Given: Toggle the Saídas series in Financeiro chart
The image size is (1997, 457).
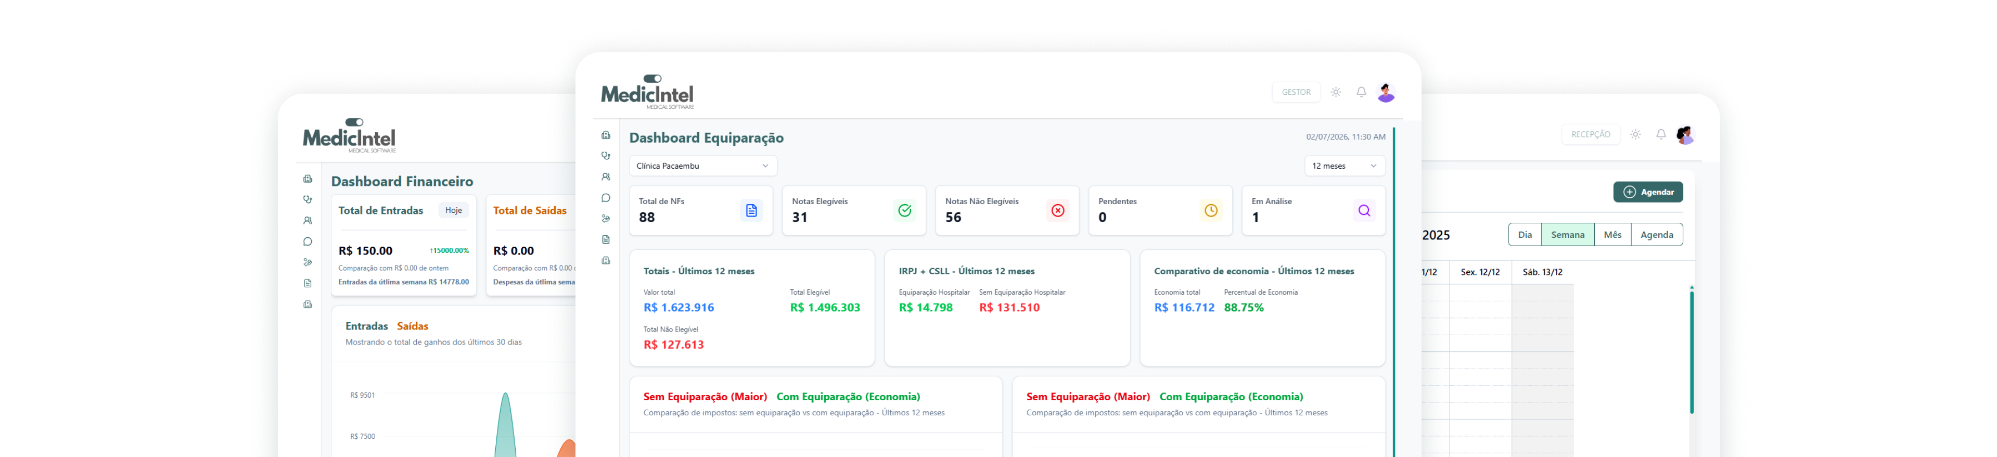Looking at the screenshot, I should coord(413,326).
